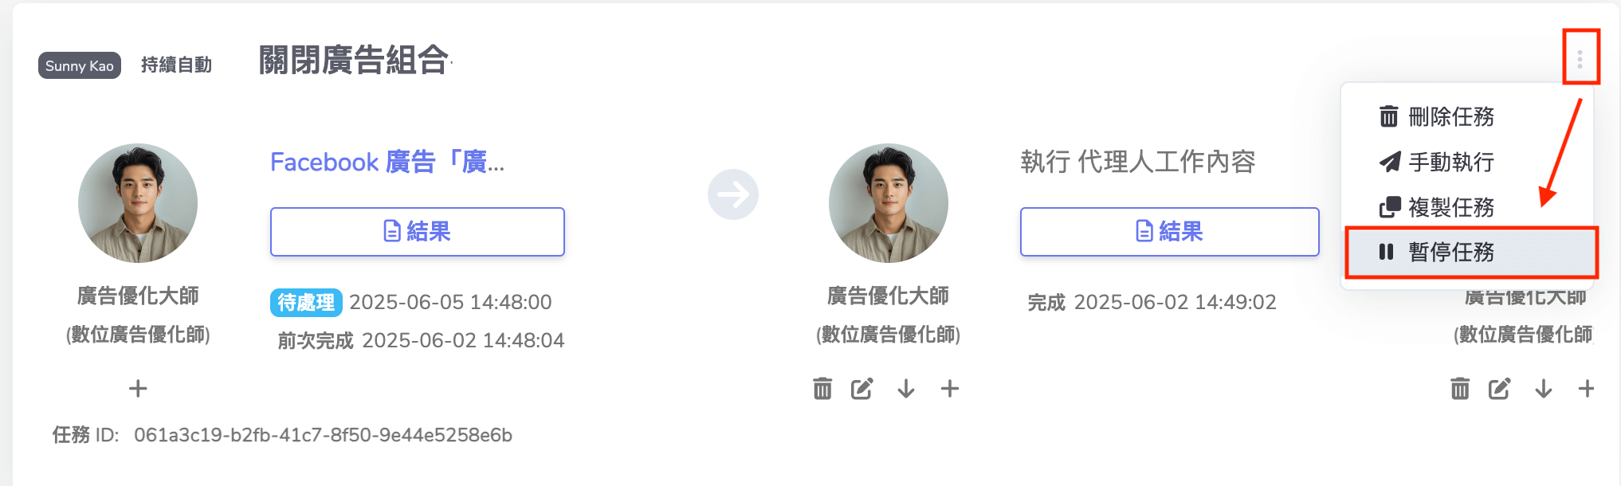Viewport: 1621px width, 486px height.
Task: Select 刪除任務 from the menu
Action: pyautogui.click(x=1437, y=117)
